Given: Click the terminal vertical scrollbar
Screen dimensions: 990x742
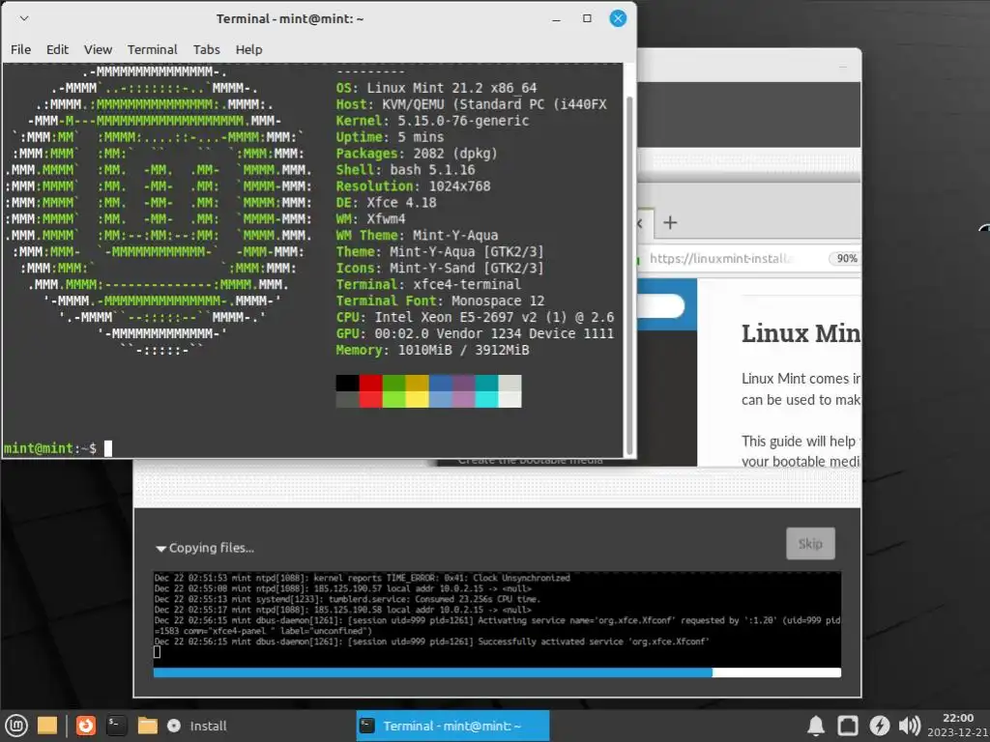Looking at the screenshot, I should [628, 275].
